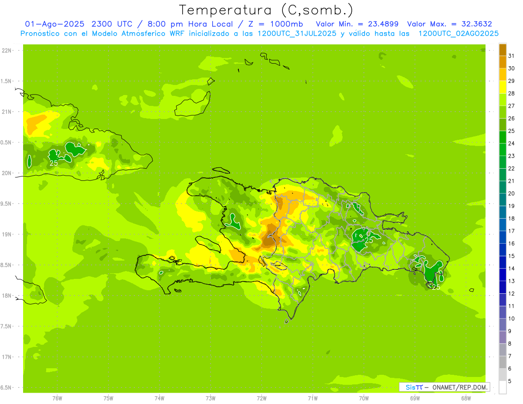Click the "73W" longitude label
The width and height of the screenshot is (523, 404).
211,399
